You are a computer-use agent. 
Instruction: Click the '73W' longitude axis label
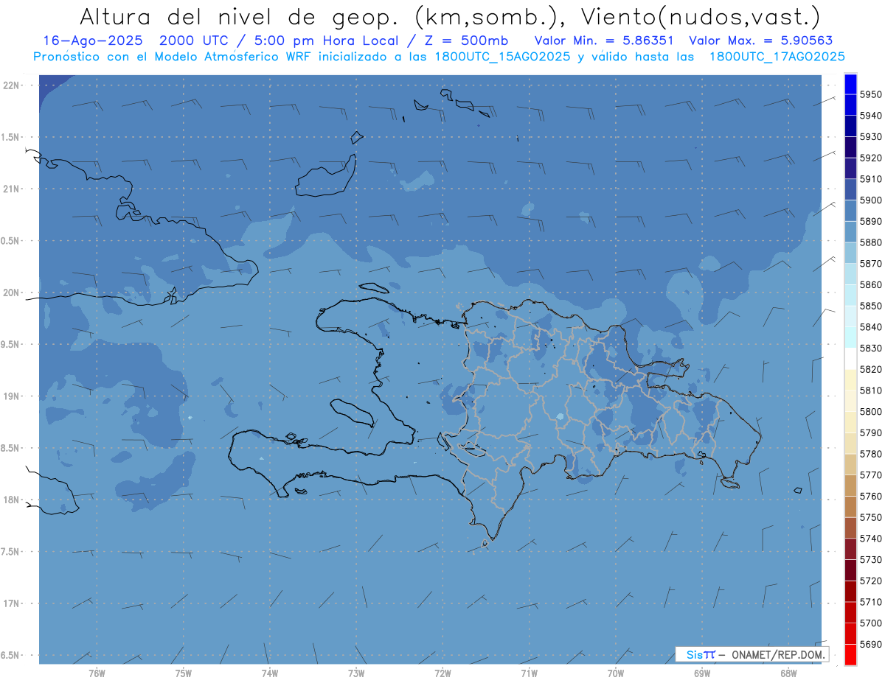pyautogui.click(x=356, y=673)
